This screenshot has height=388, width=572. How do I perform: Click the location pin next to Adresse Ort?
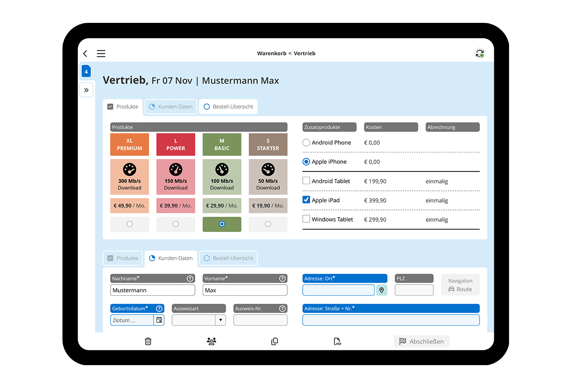[381, 290]
